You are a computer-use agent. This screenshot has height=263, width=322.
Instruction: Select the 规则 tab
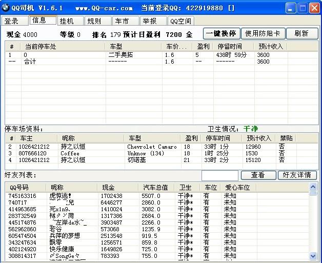point(98,21)
